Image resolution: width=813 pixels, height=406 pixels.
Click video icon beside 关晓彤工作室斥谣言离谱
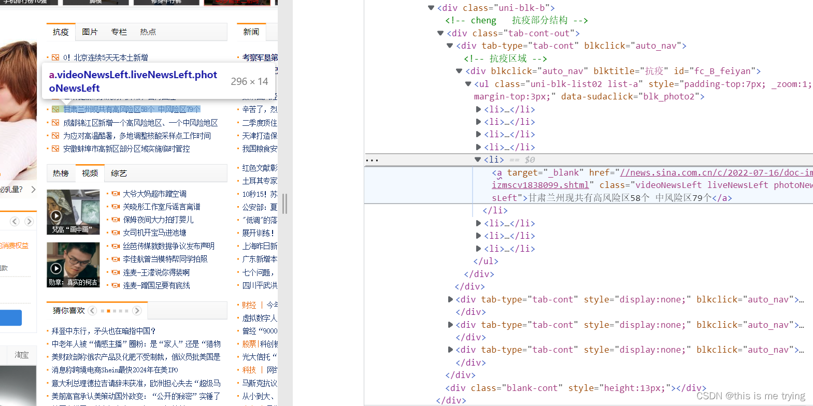[116, 207]
